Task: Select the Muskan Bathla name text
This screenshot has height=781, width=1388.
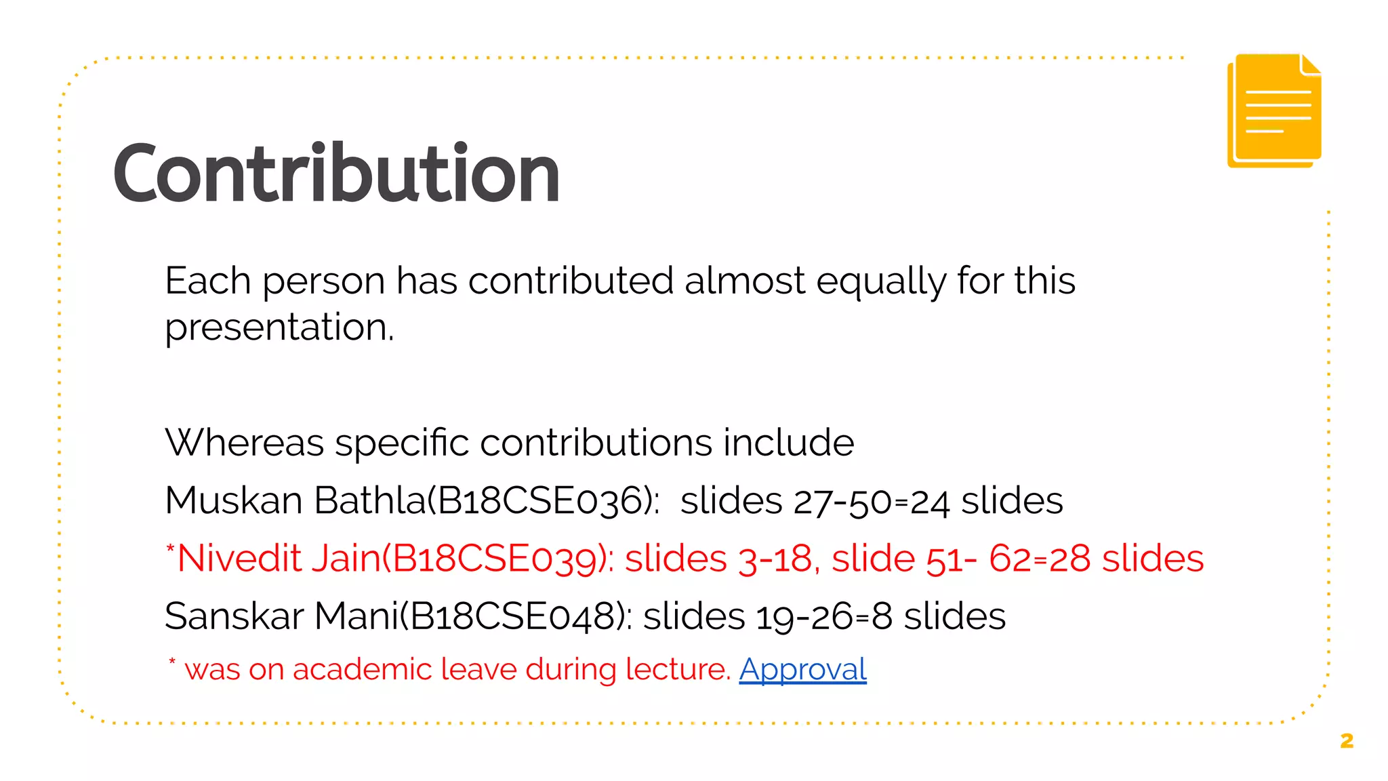Action: [x=294, y=501]
